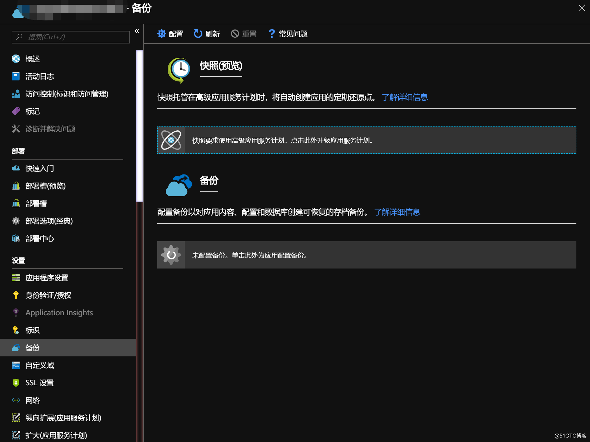Click the search box 搜索(Ctrl+/)

click(x=71, y=37)
